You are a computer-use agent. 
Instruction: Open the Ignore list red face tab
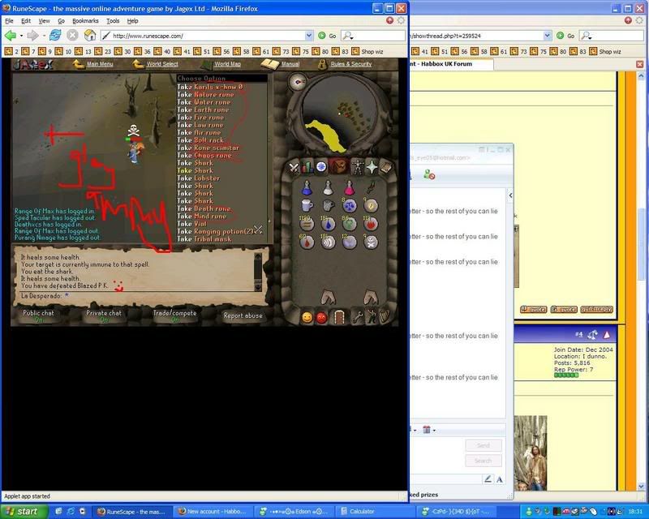[321, 317]
